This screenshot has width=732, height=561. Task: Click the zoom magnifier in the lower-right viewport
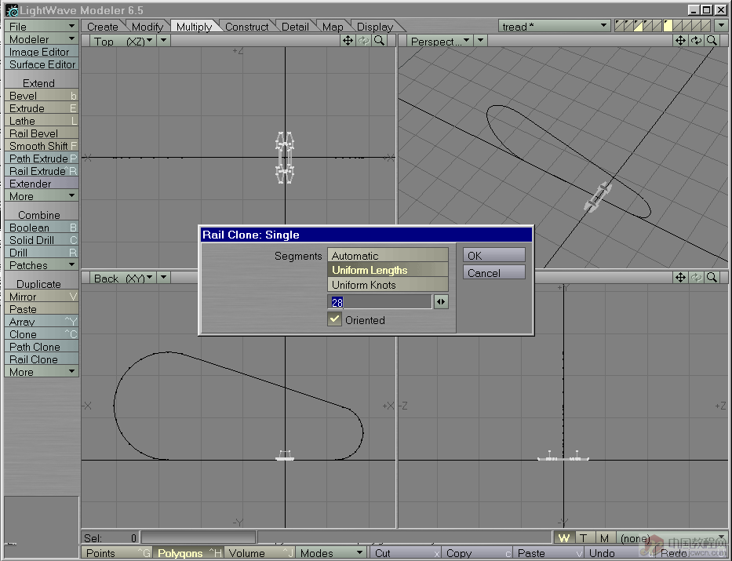point(712,278)
